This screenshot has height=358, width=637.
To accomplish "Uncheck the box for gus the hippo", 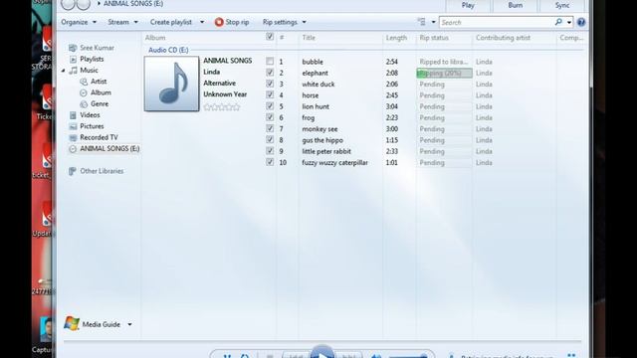I will (x=270, y=139).
